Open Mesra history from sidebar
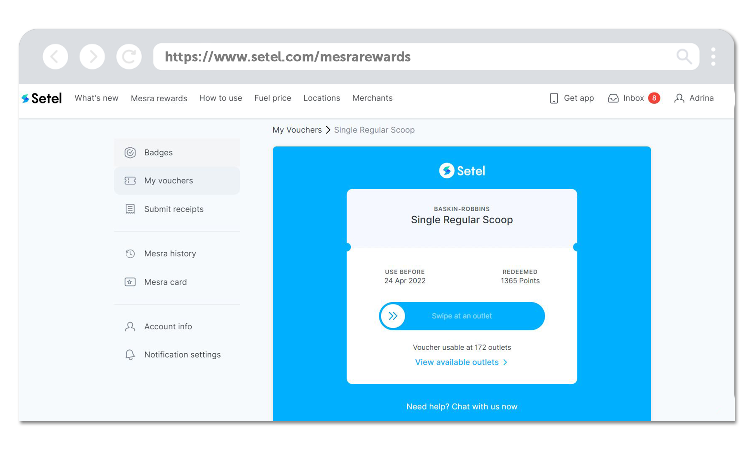754x471 pixels. tap(170, 254)
